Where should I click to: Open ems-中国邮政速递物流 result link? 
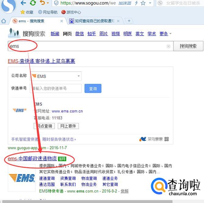click(x=32, y=159)
